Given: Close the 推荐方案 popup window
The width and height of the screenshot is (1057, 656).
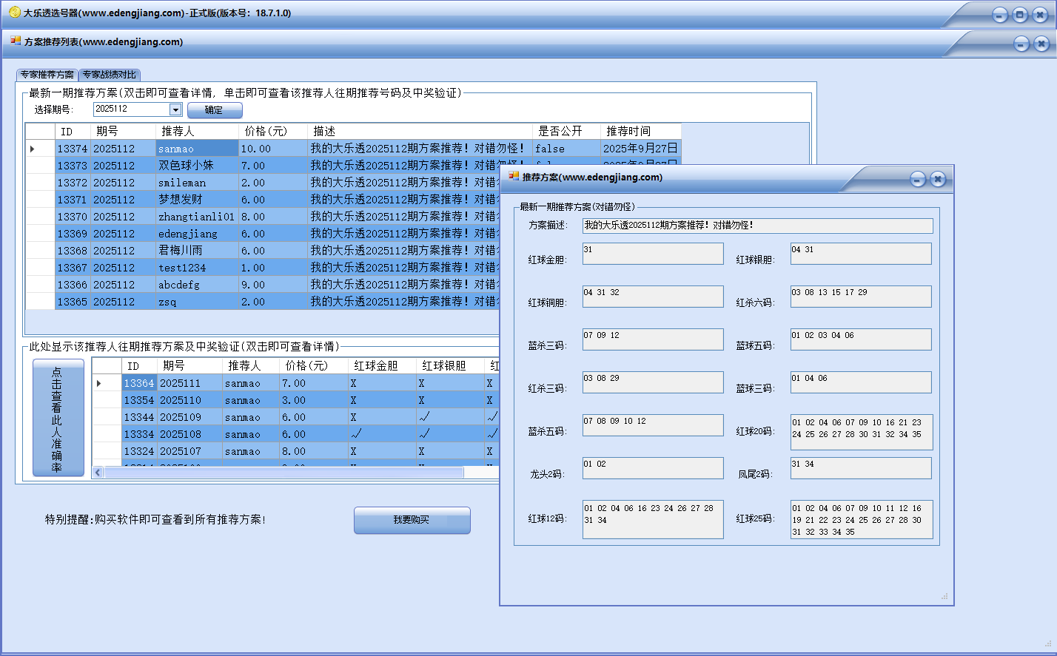Looking at the screenshot, I should coord(937,179).
